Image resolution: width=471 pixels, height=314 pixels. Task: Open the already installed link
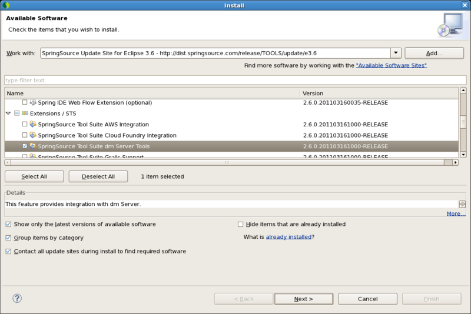pos(288,236)
